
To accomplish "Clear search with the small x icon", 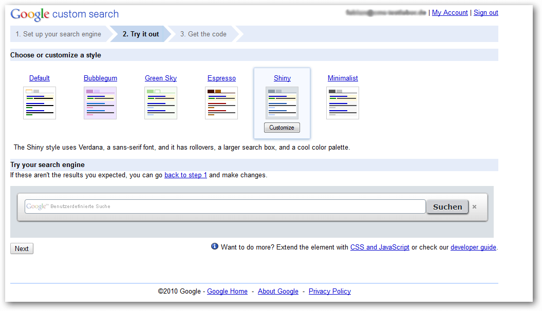I will [x=475, y=207].
